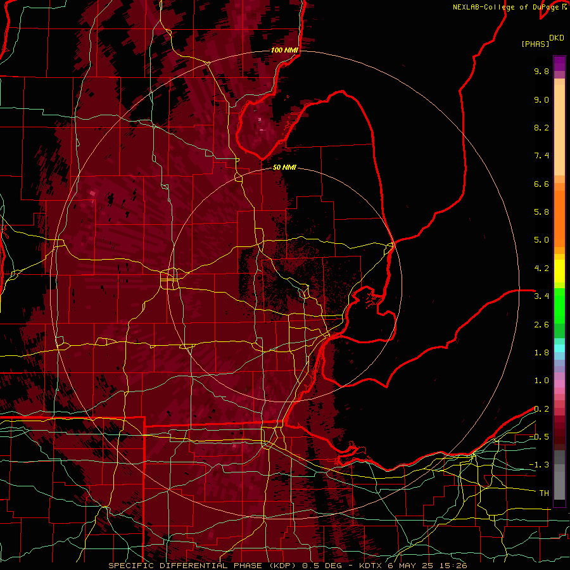Click the -1.3 value on color scale
This screenshot has height=570, width=570.
tap(539, 465)
